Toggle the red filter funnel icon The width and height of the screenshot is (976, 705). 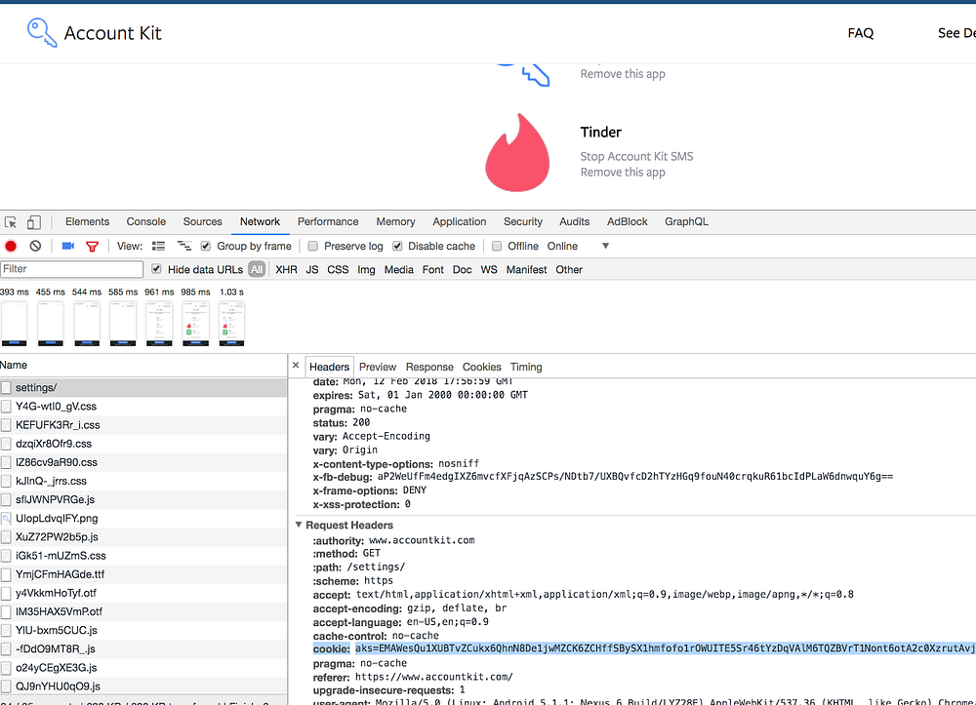92,246
